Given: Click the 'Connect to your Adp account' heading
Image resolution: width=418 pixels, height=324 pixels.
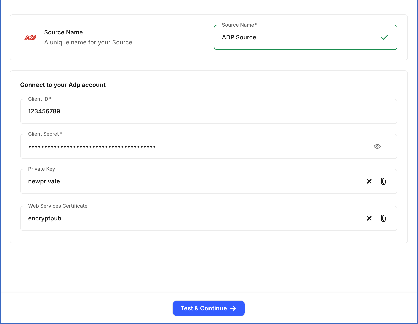Looking at the screenshot, I should click(x=63, y=85).
